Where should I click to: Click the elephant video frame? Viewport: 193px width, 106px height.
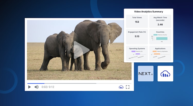click(79, 50)
